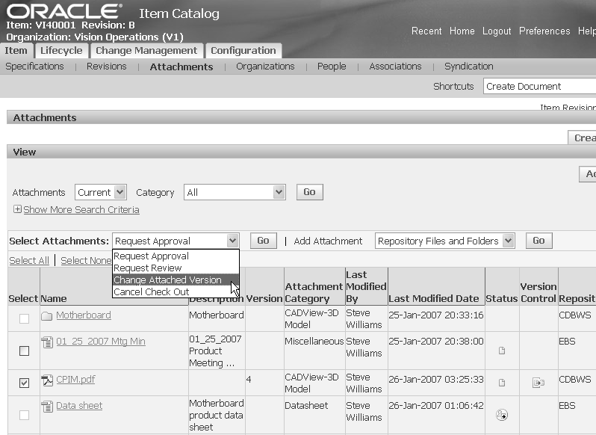Screen dimensions: 596x435
Task: Open the Attachments Current dropdown
Action: point(100,192)
